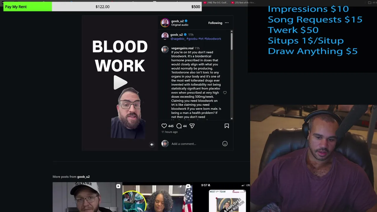Mute the video with speaker icon
The width and height of the screenshot is (377, 212).
pos(152,144)
